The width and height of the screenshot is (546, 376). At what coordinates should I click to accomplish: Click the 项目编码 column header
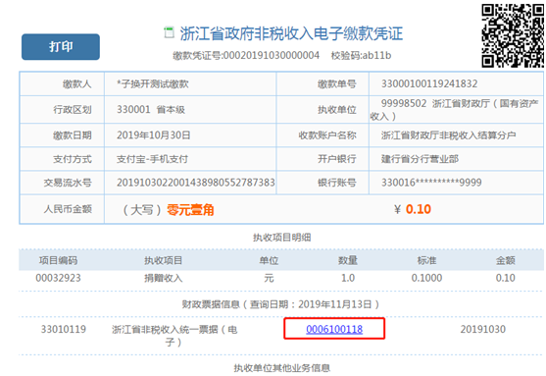(x=58, y=260)
